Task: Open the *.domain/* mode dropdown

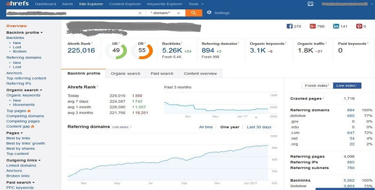Action: 166,13
